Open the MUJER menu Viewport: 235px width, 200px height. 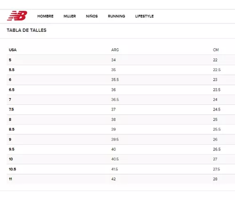click(70, 16)
